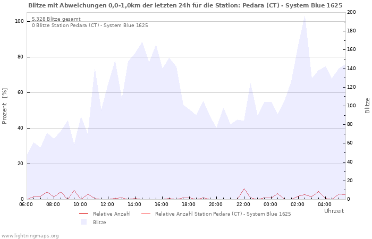This screenshot has height=239, width=372.
Task: Click the www.lightningmaps.org watermark link
Action: coord(30,235)
